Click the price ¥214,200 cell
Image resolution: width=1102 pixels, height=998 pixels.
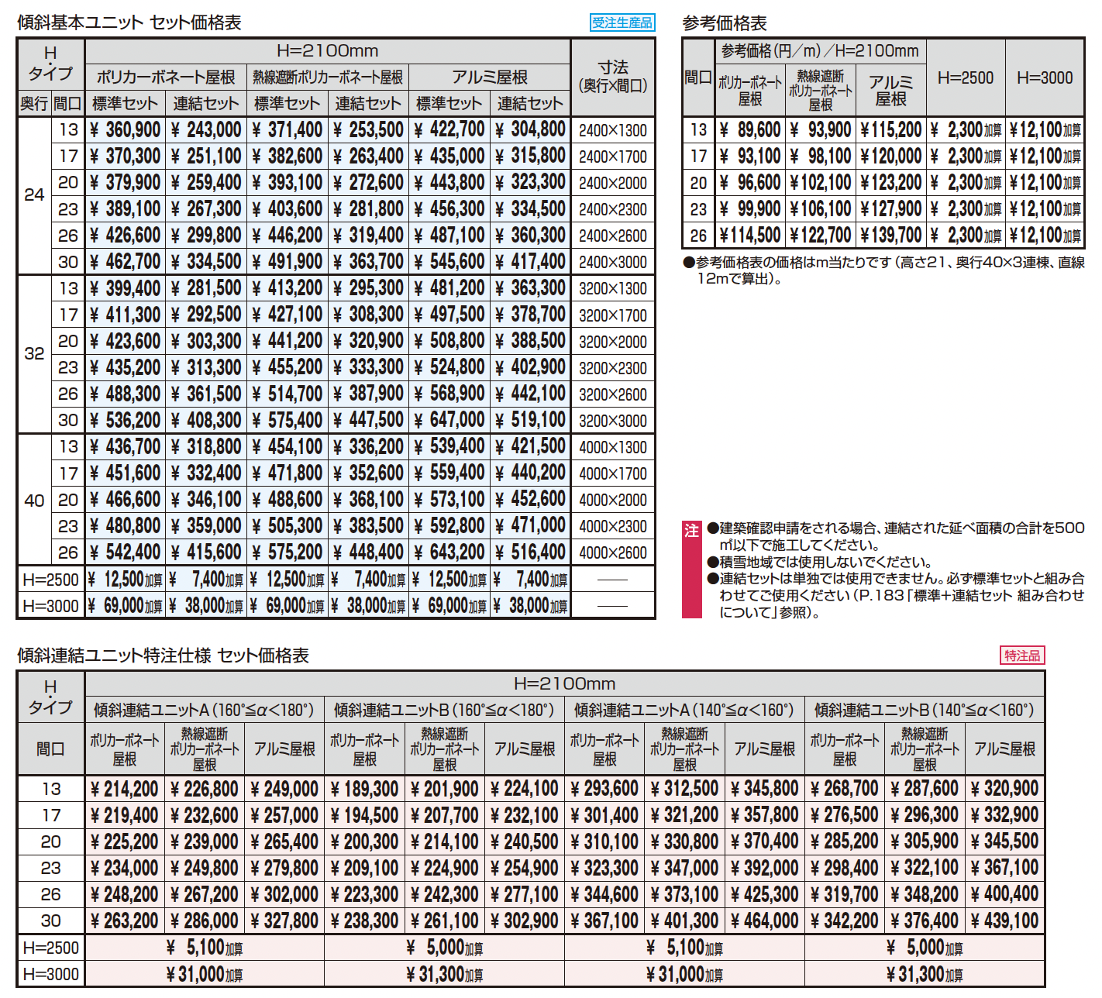coord(125,789)
